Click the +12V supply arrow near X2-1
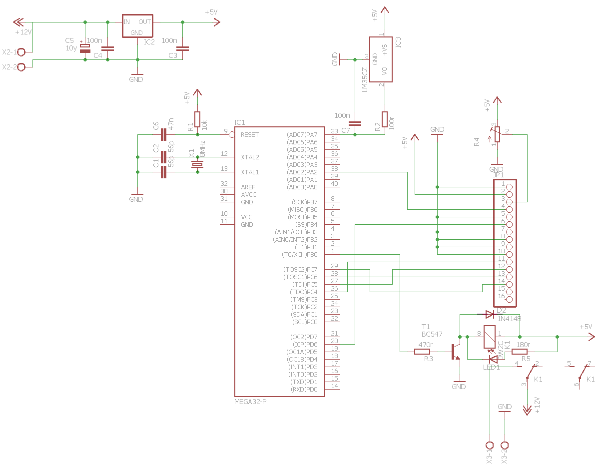The width and height of the screenshot is (608, 467). pyautogui.click(x=18, y=22)
